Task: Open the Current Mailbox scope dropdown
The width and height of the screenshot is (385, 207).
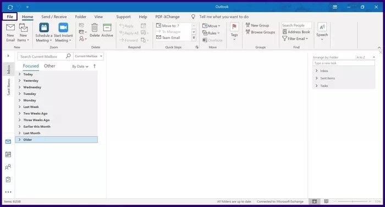Action: coord(89,56)
